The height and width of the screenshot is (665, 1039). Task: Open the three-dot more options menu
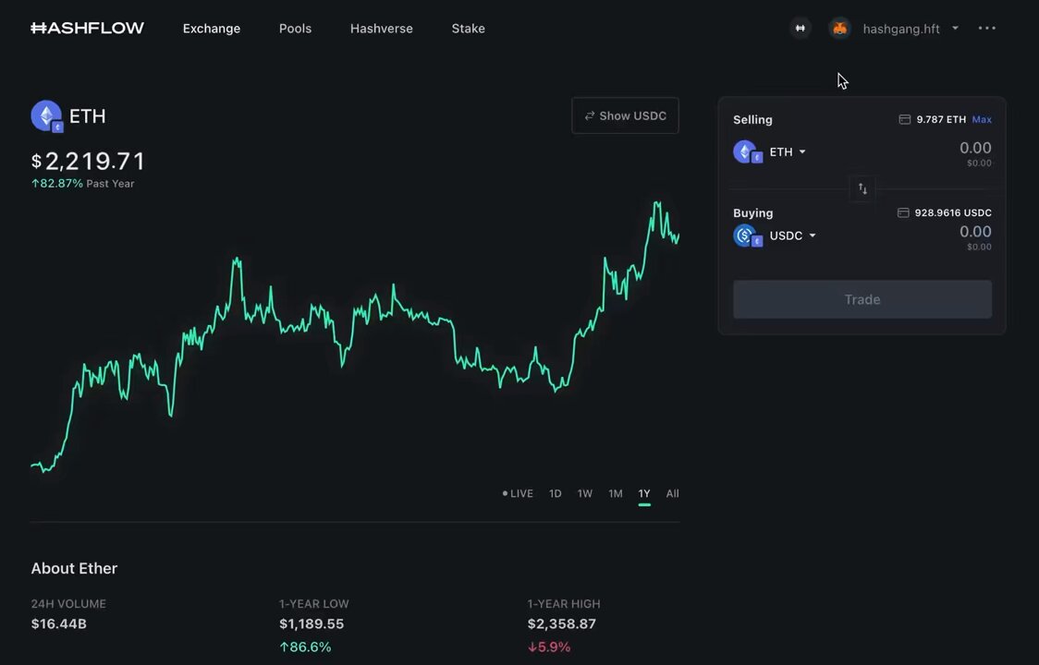[986, 28]
